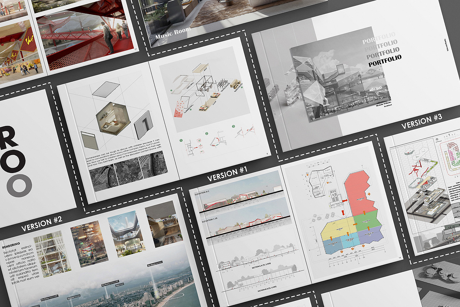Click the "Dragon bridge" label on the cityscape
Screen dimensions: 460x307
[74, 297]
